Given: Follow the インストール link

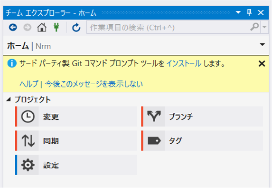Looking at the screenshot, I should point(184,63).
